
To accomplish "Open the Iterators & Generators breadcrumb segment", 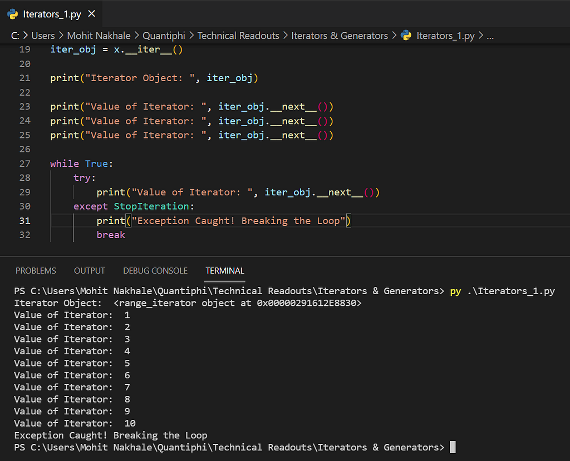I will [x=340, y=36].
